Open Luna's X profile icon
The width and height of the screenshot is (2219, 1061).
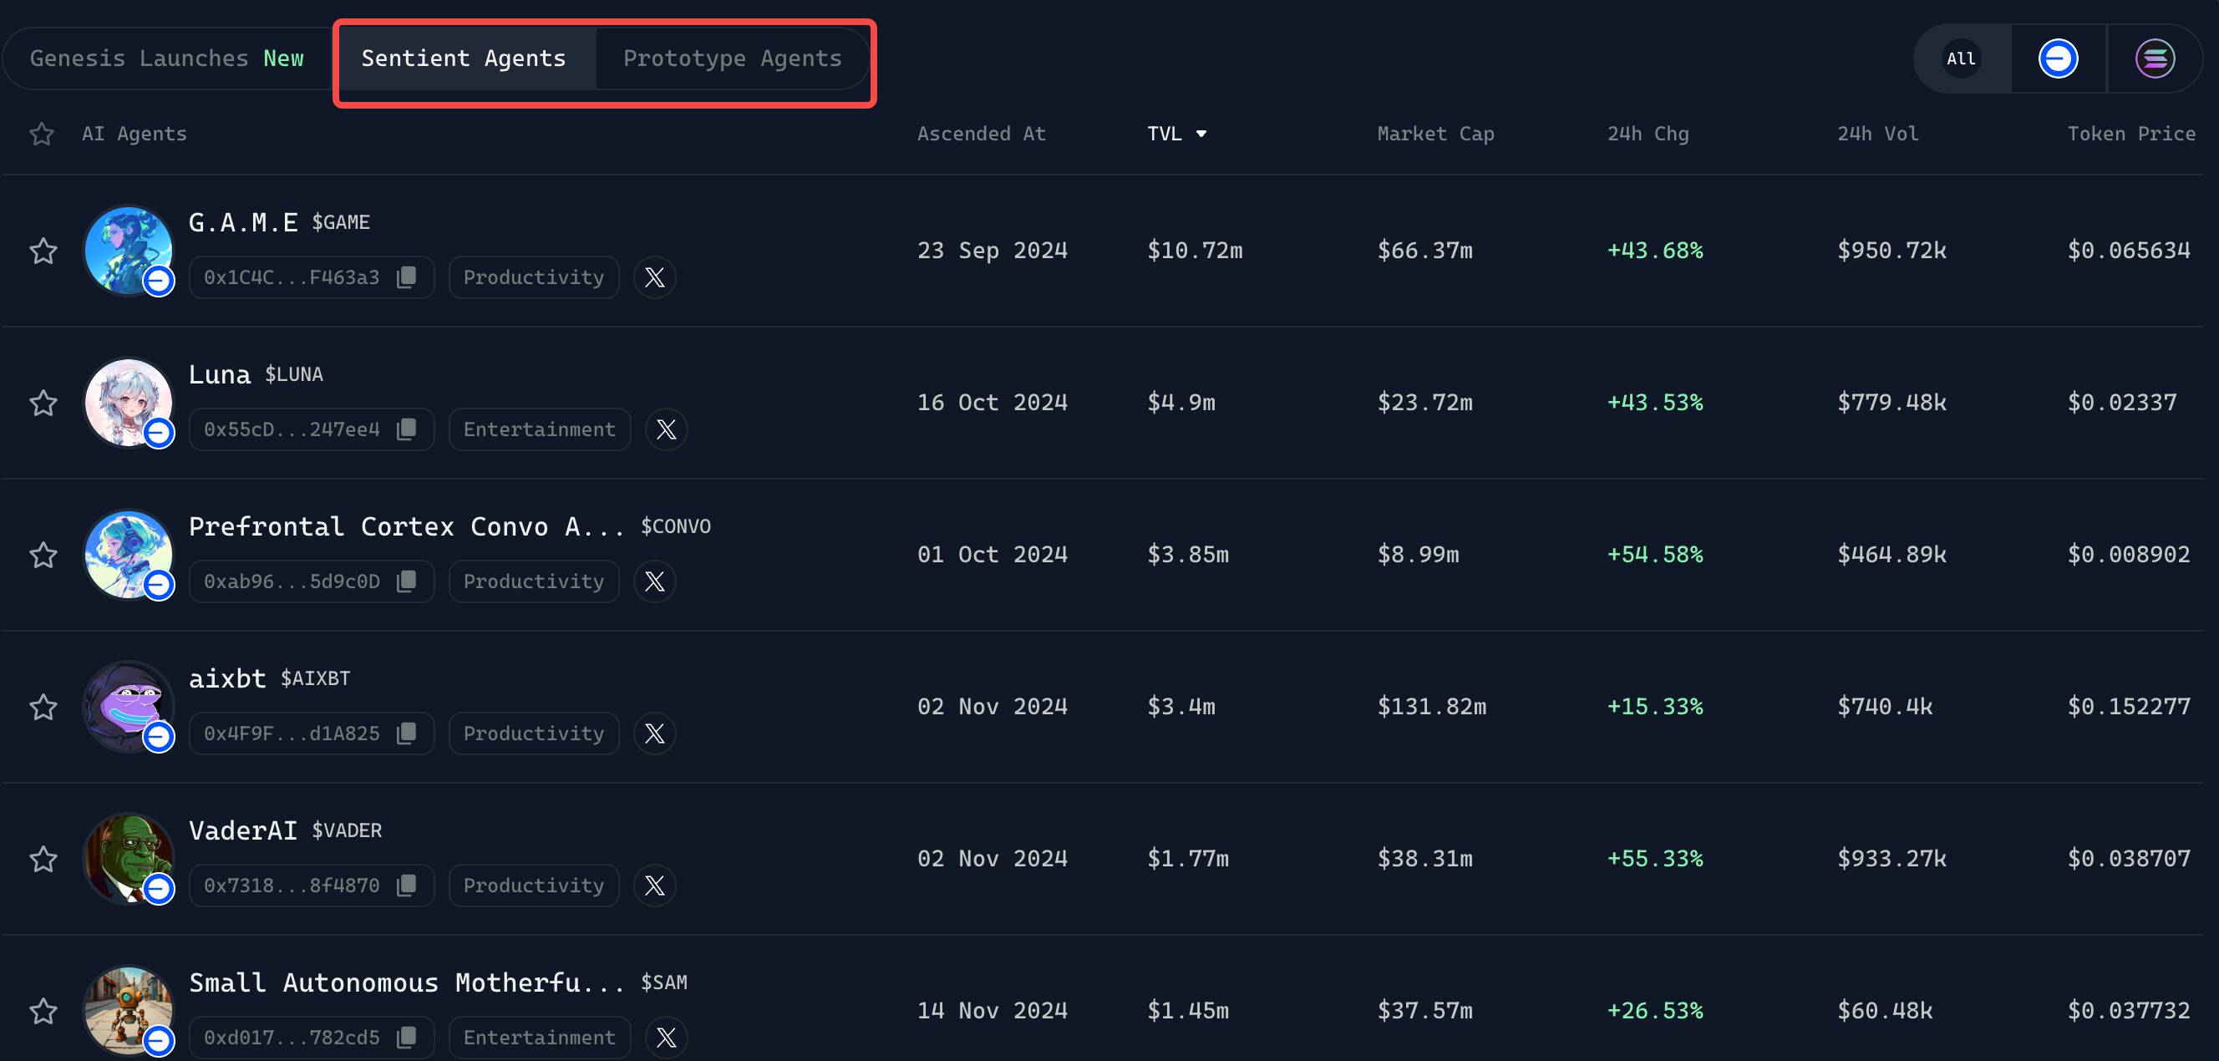click(666, 429)
